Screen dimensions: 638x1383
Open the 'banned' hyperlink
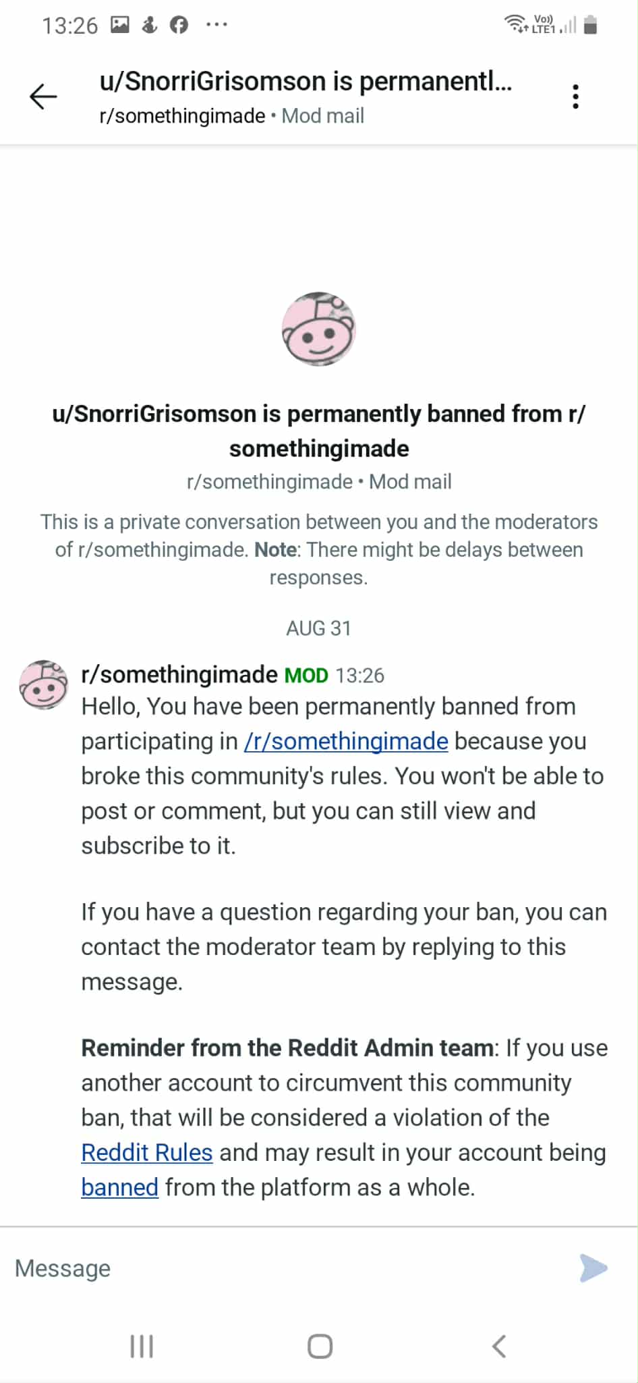tap(119, 1187)
